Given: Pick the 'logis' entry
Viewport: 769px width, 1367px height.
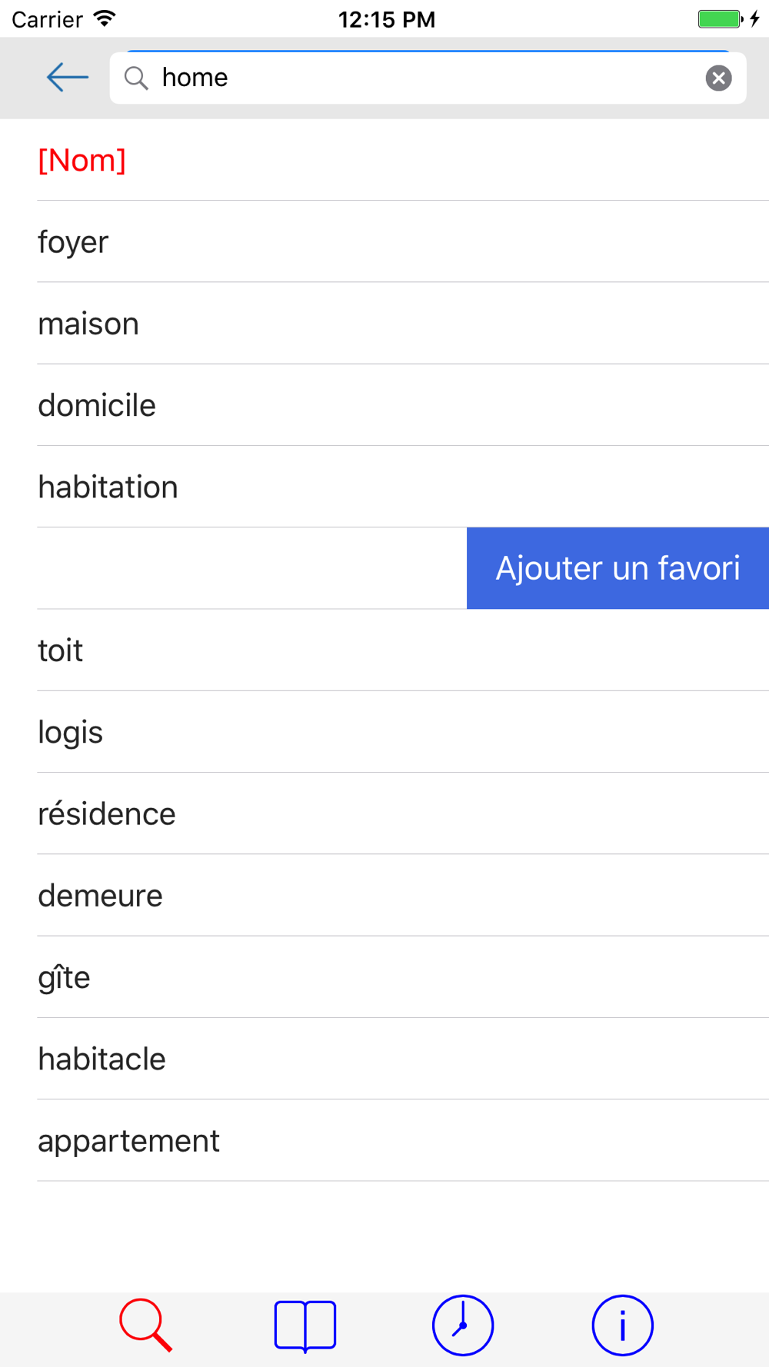Looking at the screenshot, I should [403, 732].
